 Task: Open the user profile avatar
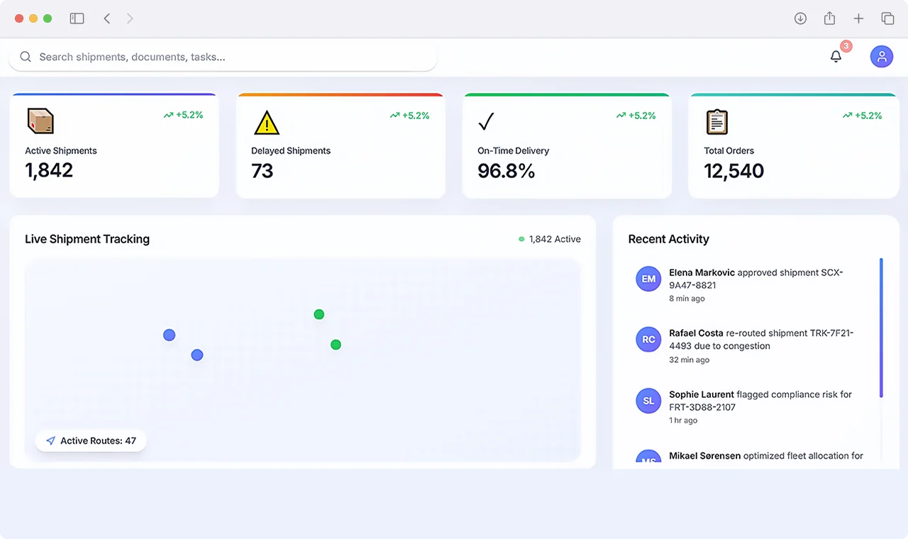click(882, 57)
